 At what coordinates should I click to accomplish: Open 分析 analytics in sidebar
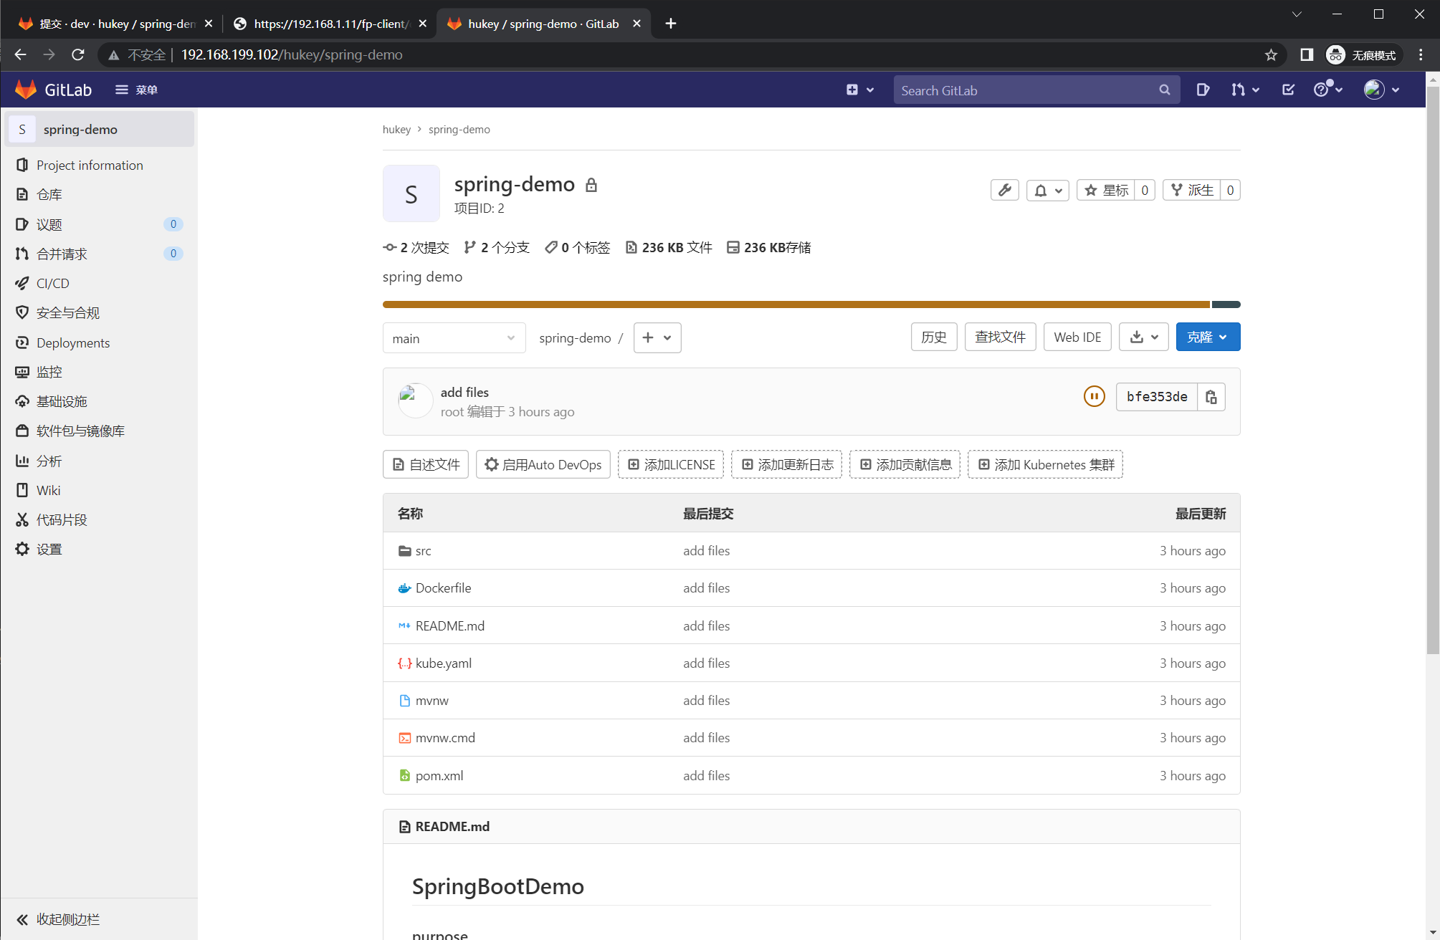pos(49,461)
